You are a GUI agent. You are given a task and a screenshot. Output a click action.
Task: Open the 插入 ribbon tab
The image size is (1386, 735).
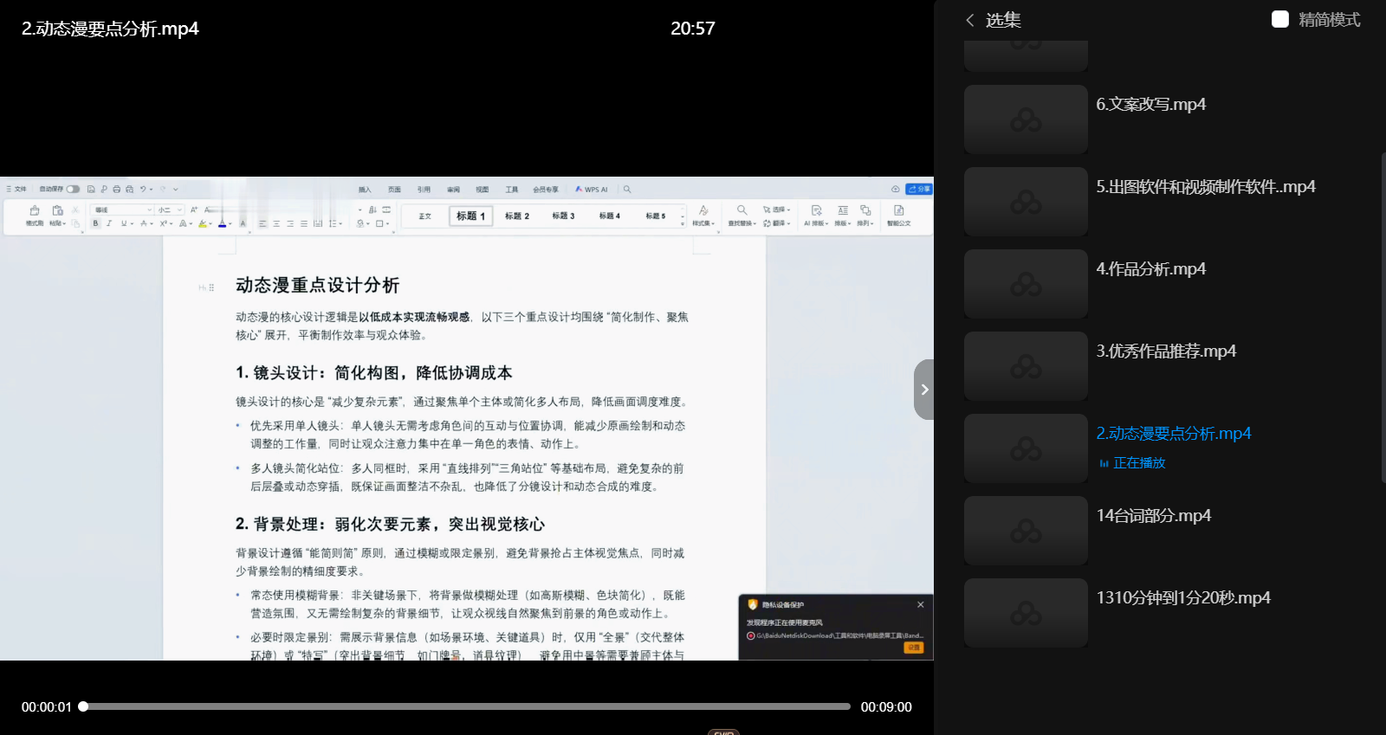365,189
